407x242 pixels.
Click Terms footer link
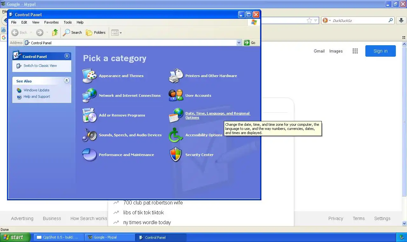[x=359, y=218]
